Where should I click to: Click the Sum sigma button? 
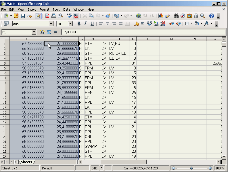point(49,32)
